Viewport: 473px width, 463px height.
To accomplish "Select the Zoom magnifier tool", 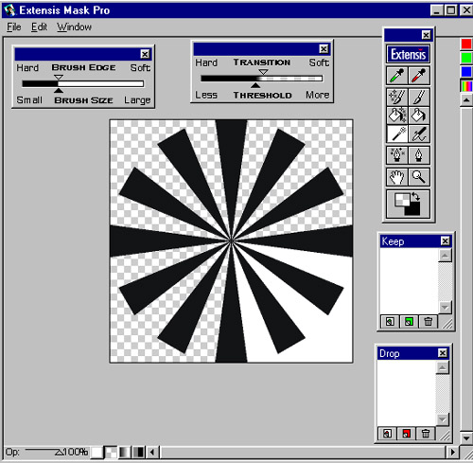I will [419, 177].
